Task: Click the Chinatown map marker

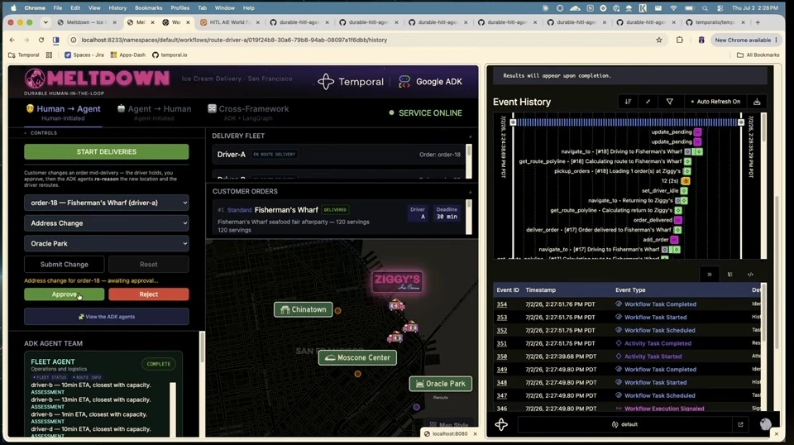Action: pyautogui.click(x=304, y=309)
